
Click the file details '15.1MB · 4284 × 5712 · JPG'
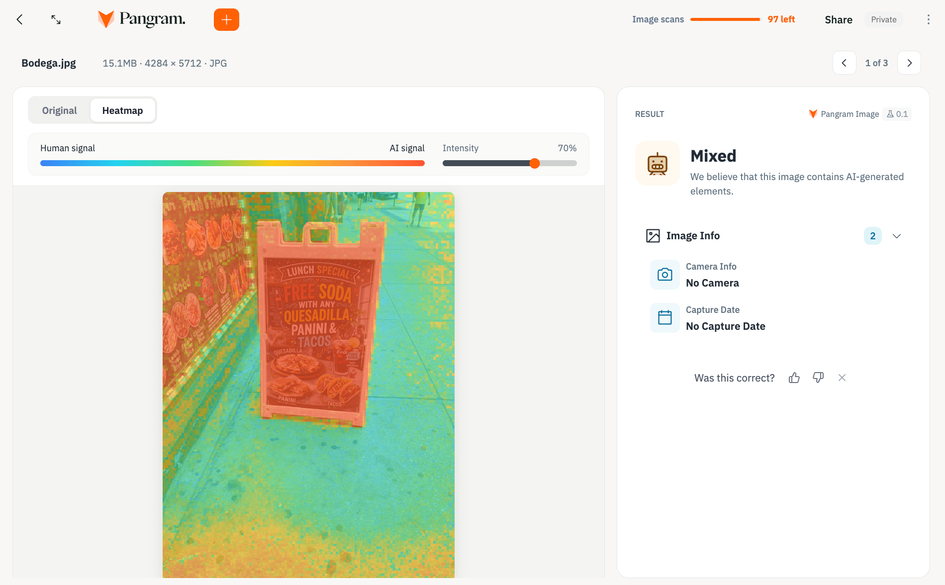[x=165, y=63]
